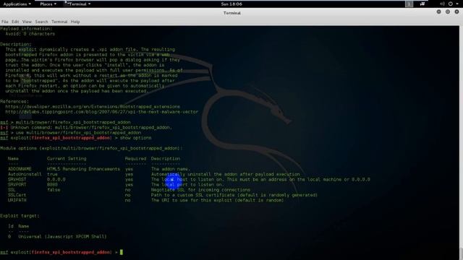This screenshot has height=260, width=463.
Task: Click the developer.mozilla.org reference URL
Action: 93,107
